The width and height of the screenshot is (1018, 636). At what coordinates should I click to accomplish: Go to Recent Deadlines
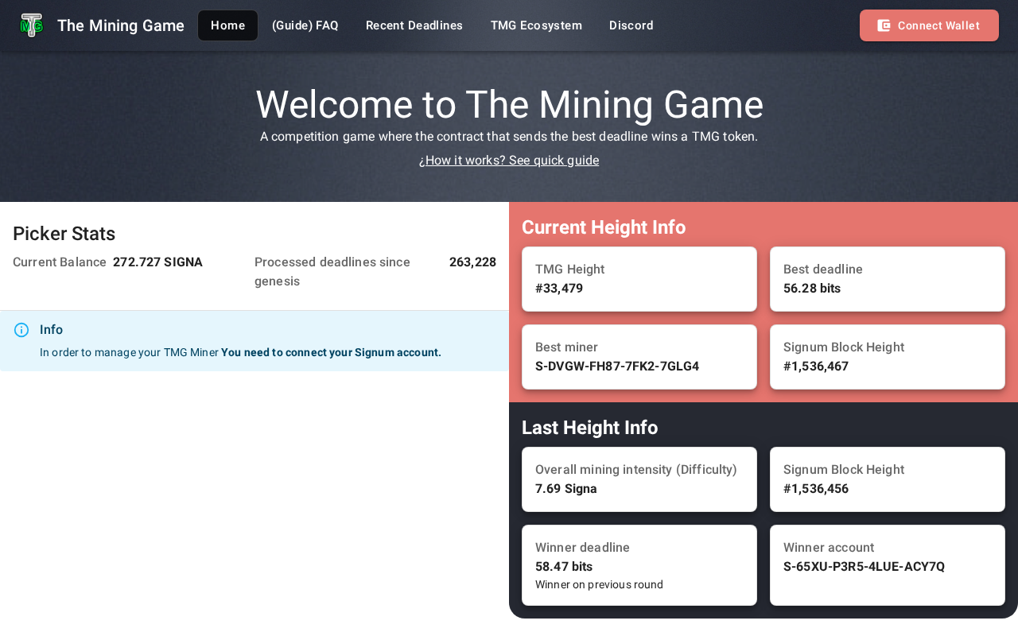click(x=414, y=25)
